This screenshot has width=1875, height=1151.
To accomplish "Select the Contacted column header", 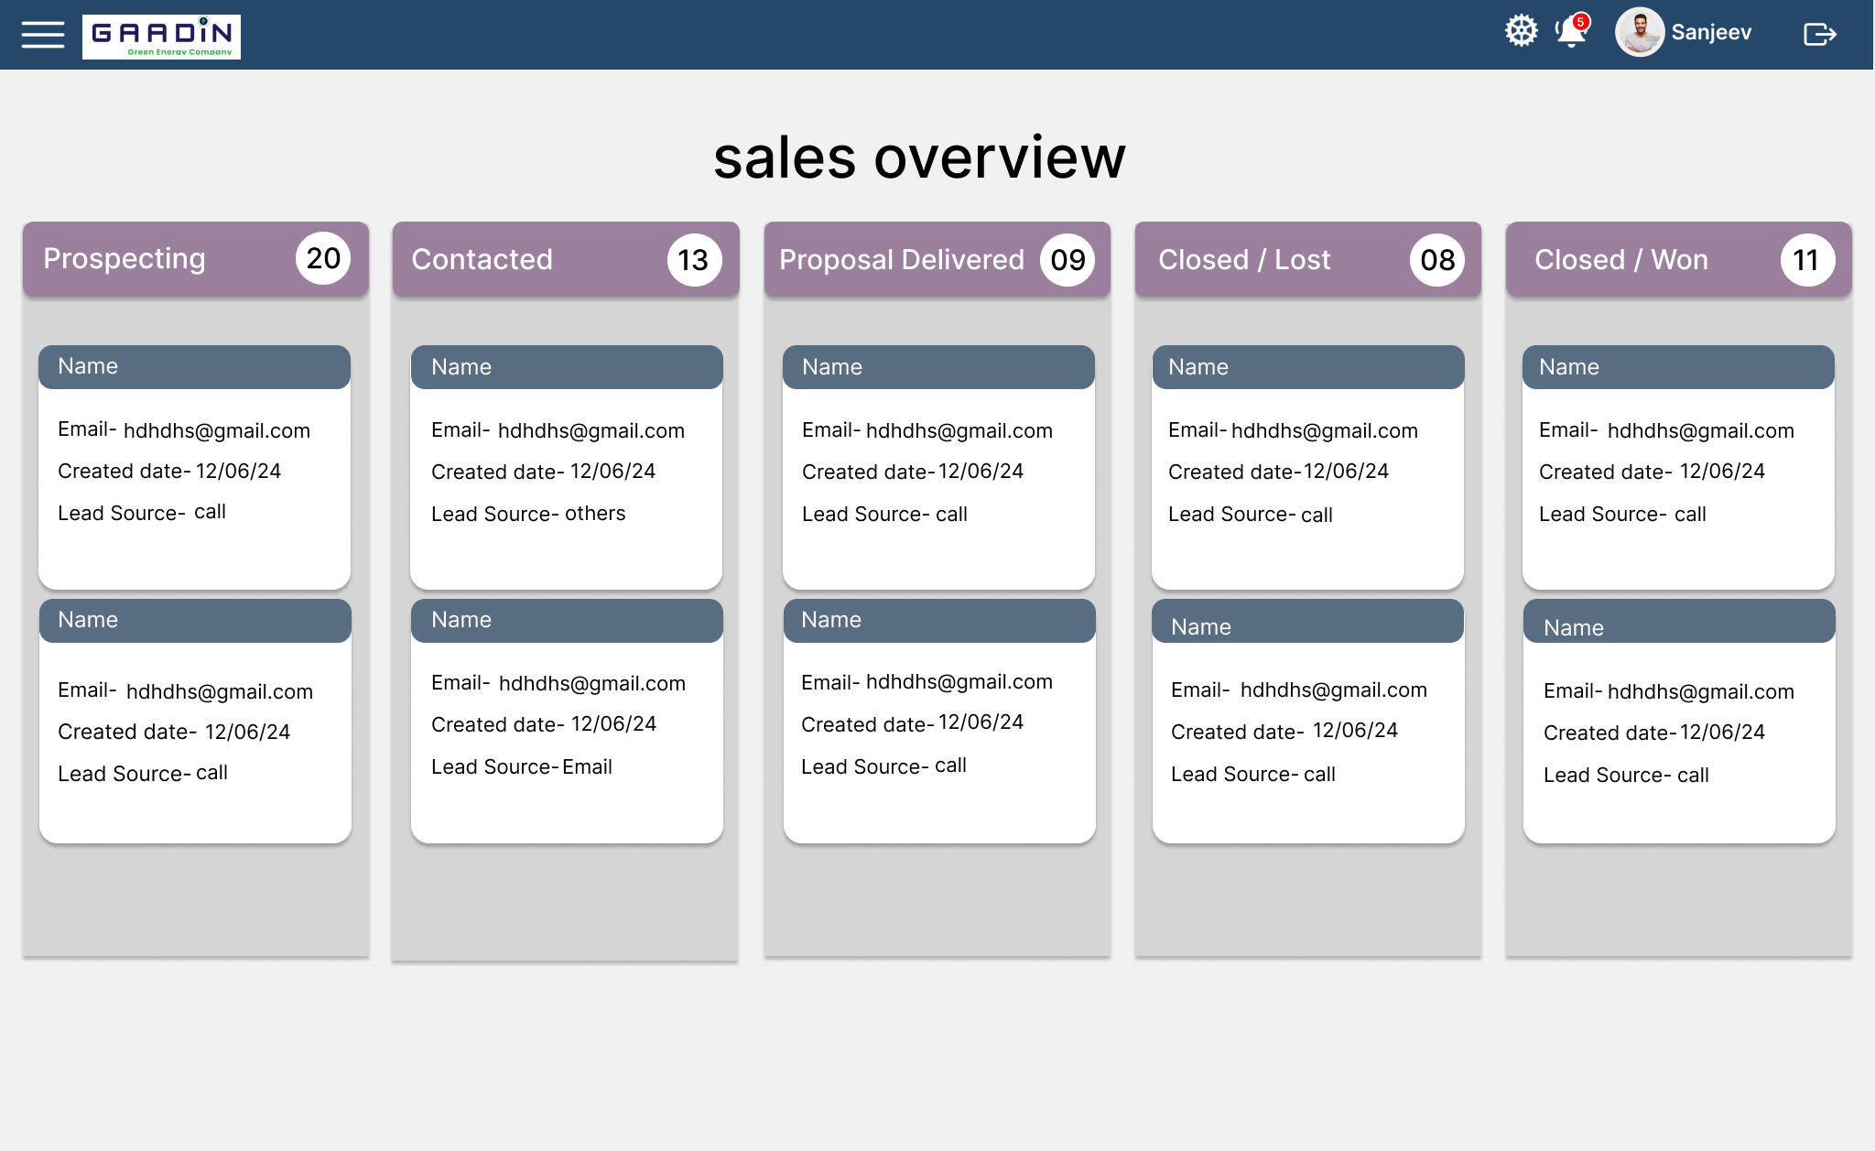I will tap(482, 260).
